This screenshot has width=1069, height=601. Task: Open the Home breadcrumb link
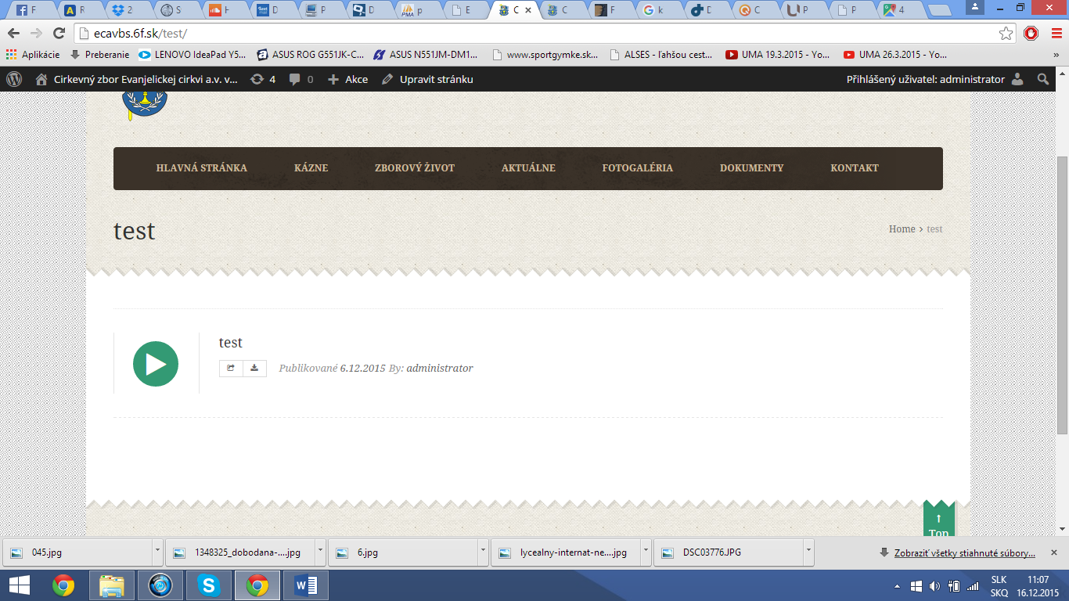(902, 229)
